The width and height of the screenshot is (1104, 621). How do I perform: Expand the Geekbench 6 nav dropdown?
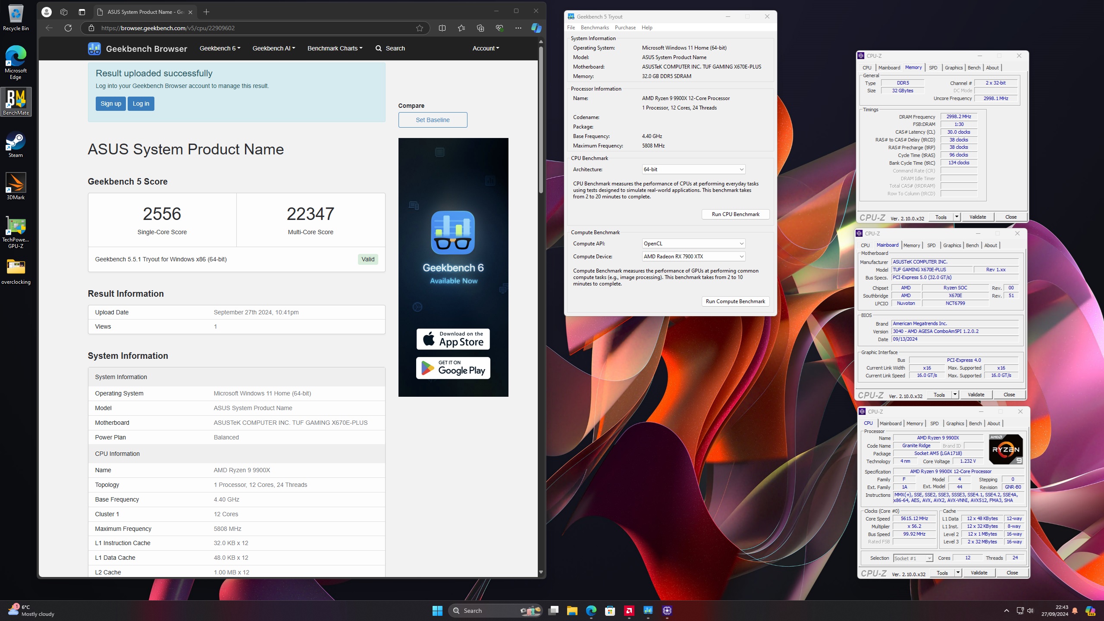(220, 48)
